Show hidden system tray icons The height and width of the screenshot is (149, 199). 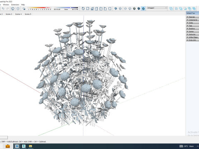click(198, 146)
